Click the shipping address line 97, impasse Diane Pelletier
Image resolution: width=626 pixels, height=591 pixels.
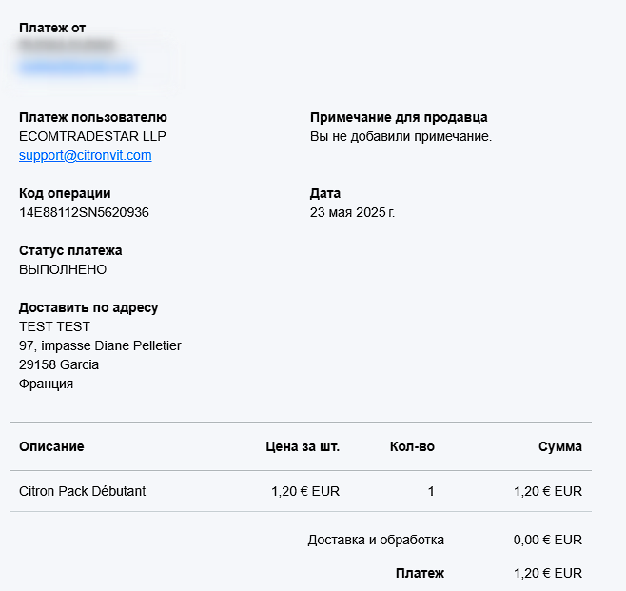100,345
